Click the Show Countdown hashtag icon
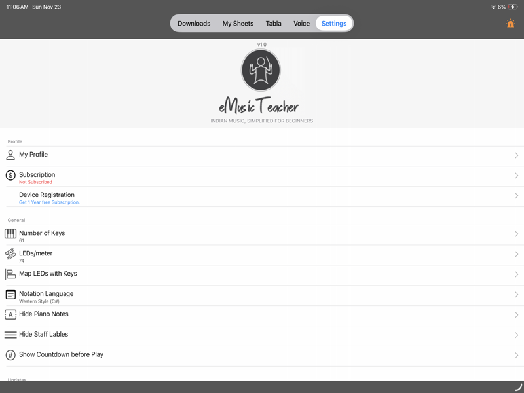 10,354
